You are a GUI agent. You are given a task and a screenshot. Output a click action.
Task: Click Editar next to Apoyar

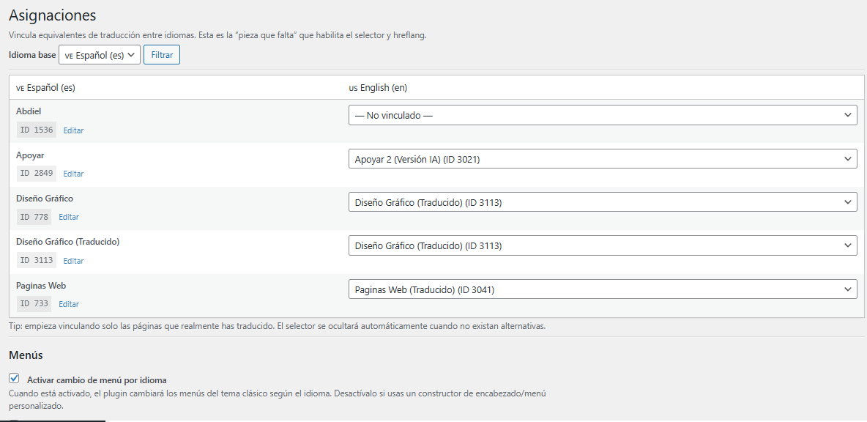(73, 173)
